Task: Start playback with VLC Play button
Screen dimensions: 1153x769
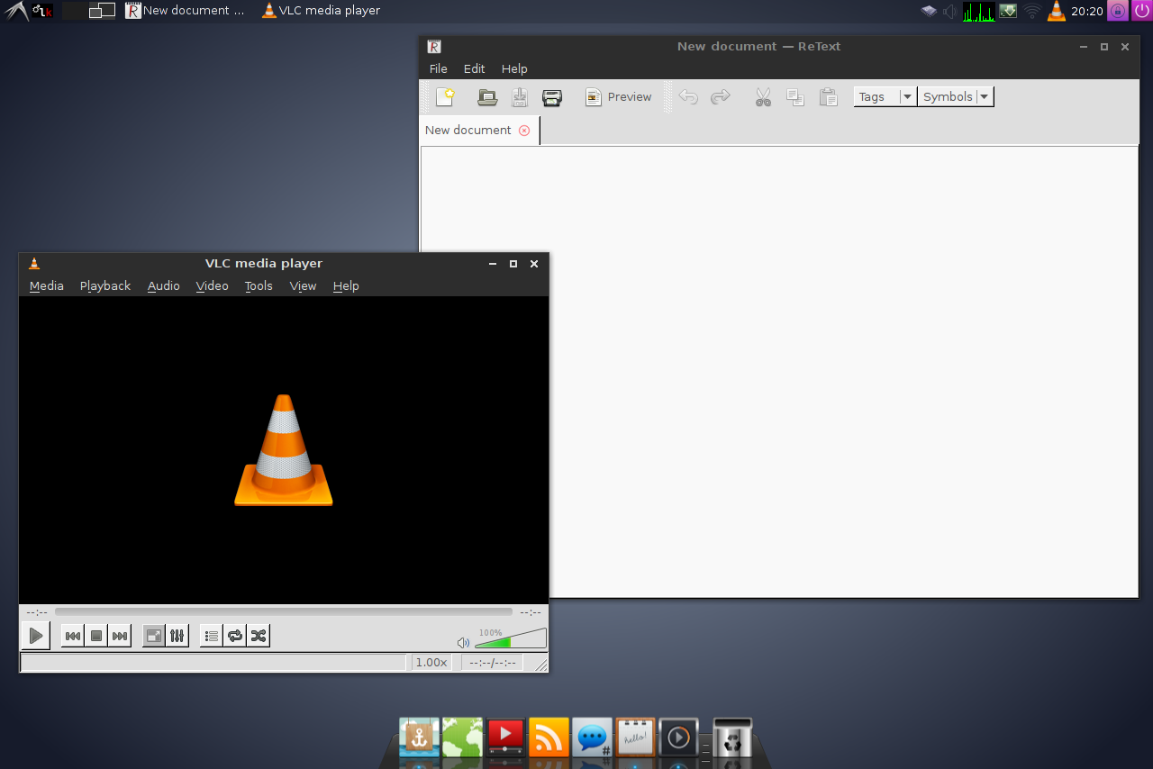Action: point(35,636)
